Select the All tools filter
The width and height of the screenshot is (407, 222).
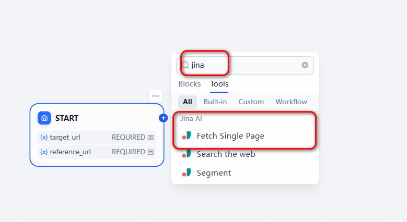coord(187,102)
